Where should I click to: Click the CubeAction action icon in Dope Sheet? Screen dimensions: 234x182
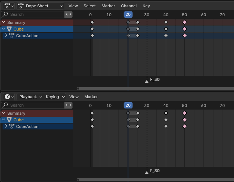click(x=12, y=36)
